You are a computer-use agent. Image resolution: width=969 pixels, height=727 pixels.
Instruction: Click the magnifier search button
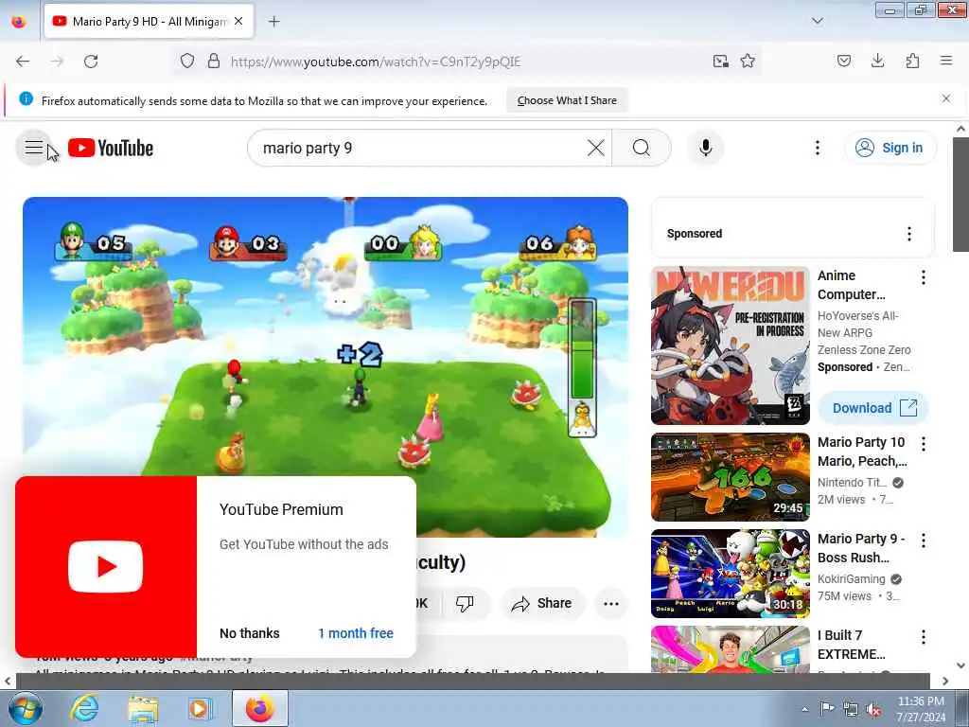point(642,148)
